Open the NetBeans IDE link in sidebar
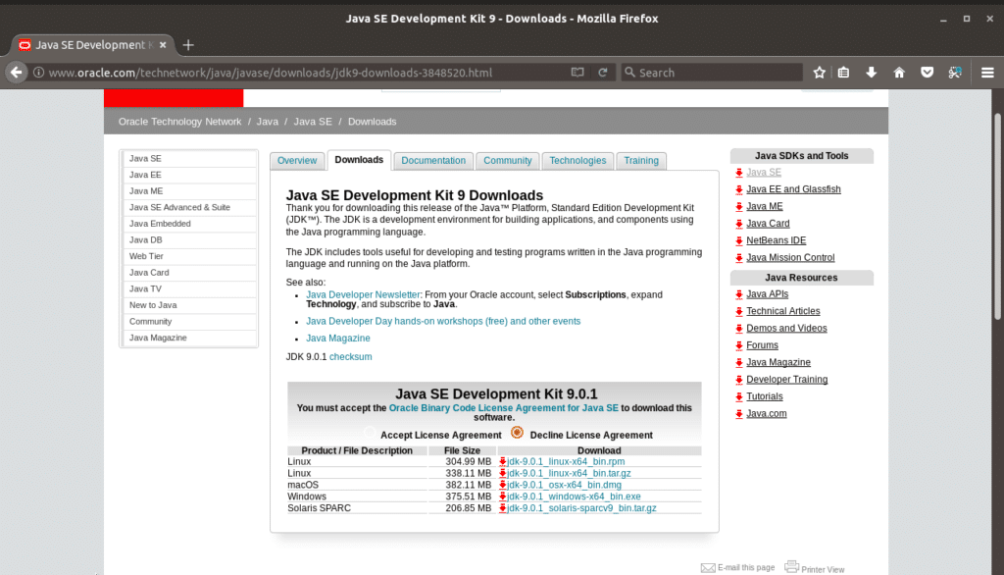The width and height of the screenshot is (1004, 575). pyautogui.click(x=775, y=240)
